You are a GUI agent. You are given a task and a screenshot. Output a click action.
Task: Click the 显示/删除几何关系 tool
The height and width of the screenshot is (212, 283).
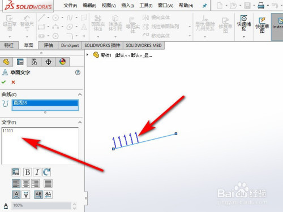[205, 23]
